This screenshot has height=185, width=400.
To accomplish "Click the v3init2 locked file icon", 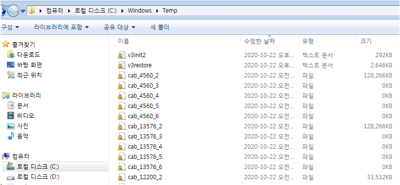I will (x=122, y=55).
